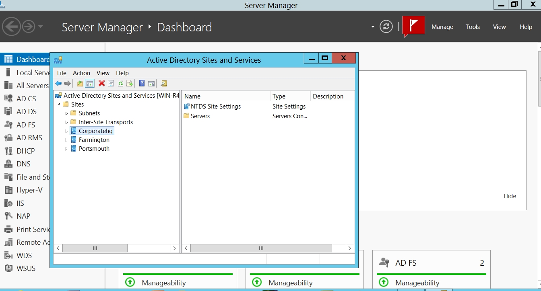Select the root Active Directory Sites and Services node
Viewport: 541px width, 291px height.
(121, 96)
